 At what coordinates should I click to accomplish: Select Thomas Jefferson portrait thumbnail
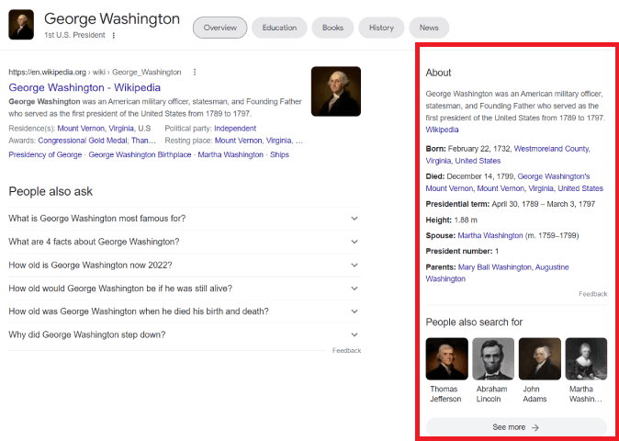447,358
